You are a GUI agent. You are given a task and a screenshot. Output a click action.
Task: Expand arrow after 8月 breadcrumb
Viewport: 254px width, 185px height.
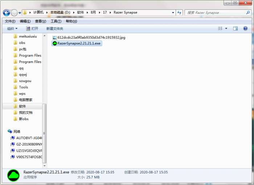point(99,12)
